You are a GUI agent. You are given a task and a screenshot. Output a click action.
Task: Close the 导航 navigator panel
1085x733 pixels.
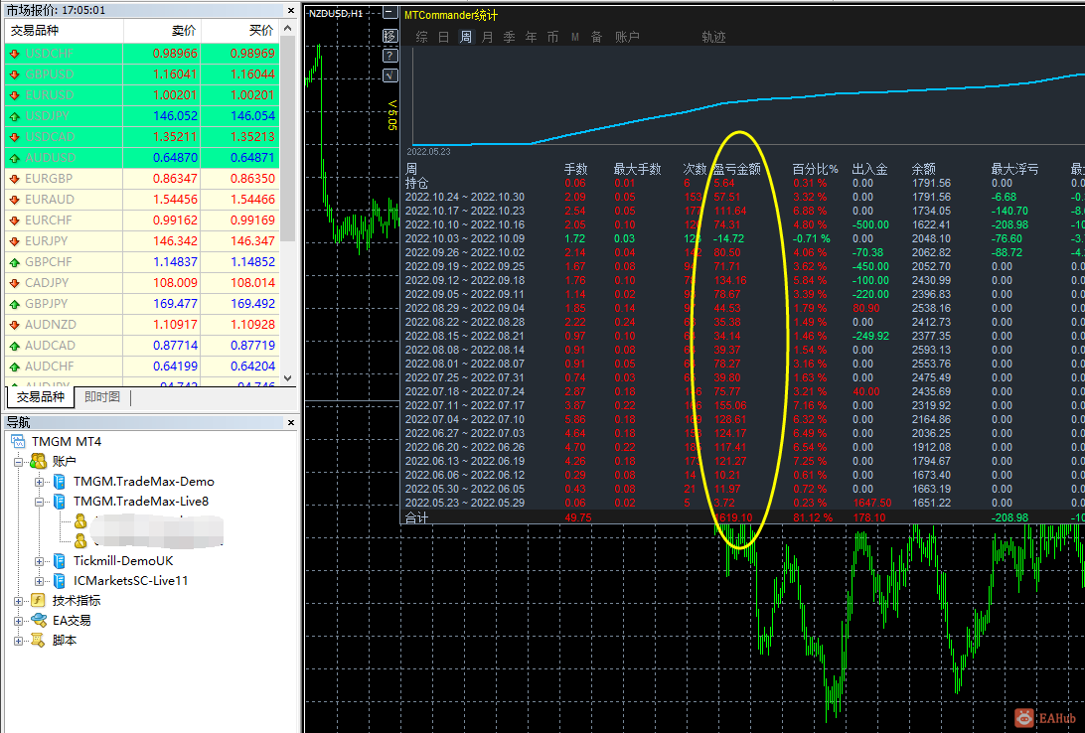(291, 422)
